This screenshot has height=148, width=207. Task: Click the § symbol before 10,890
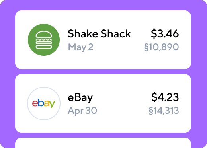[146, 47]
